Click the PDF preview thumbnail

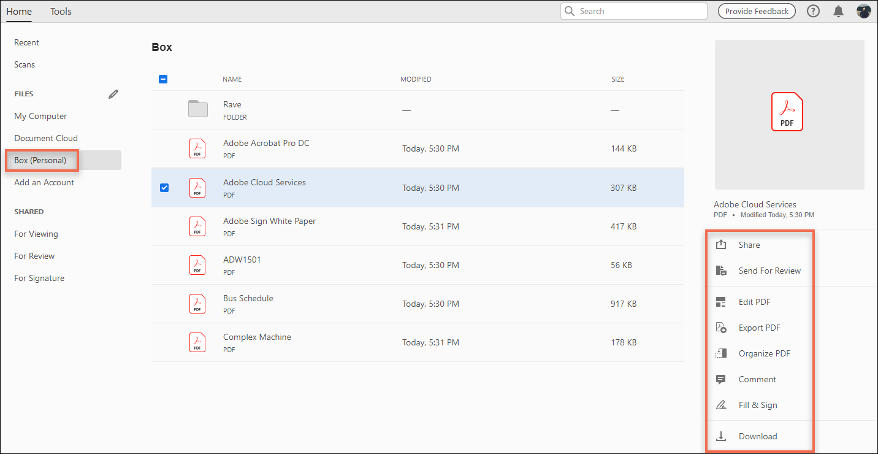[788, 113]
